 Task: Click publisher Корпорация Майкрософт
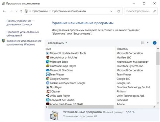(133, 62)
